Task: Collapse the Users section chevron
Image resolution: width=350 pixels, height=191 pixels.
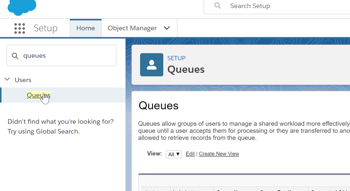Action: (x=7, y=79)
